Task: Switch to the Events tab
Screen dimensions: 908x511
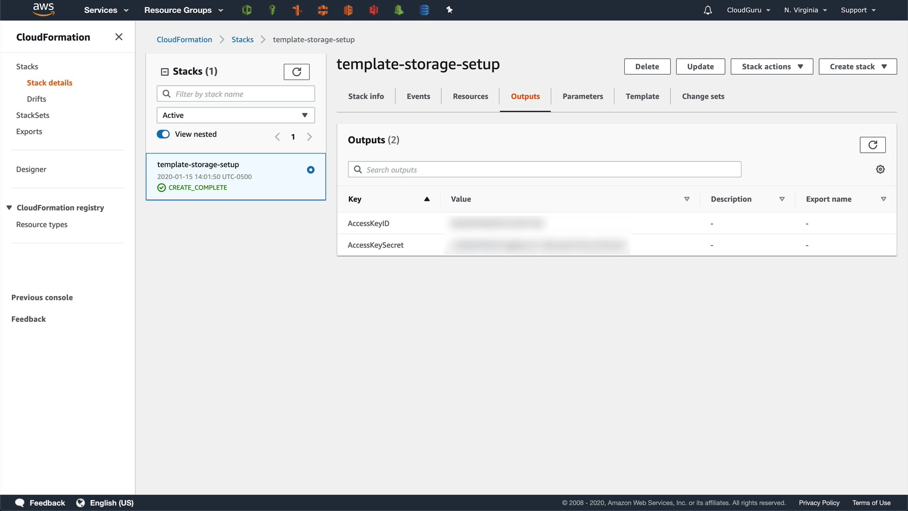Action: (x=418, y=97)
